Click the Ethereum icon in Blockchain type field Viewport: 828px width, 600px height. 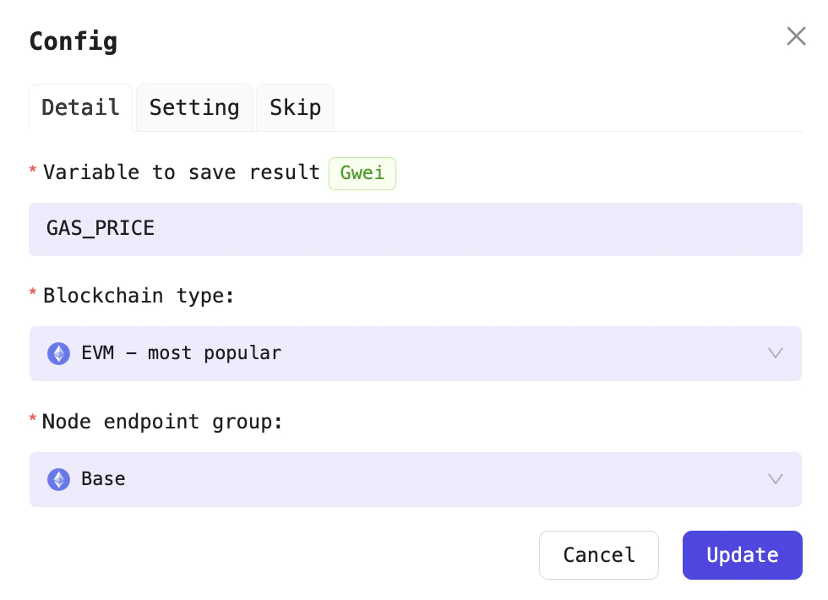point(58,353)
